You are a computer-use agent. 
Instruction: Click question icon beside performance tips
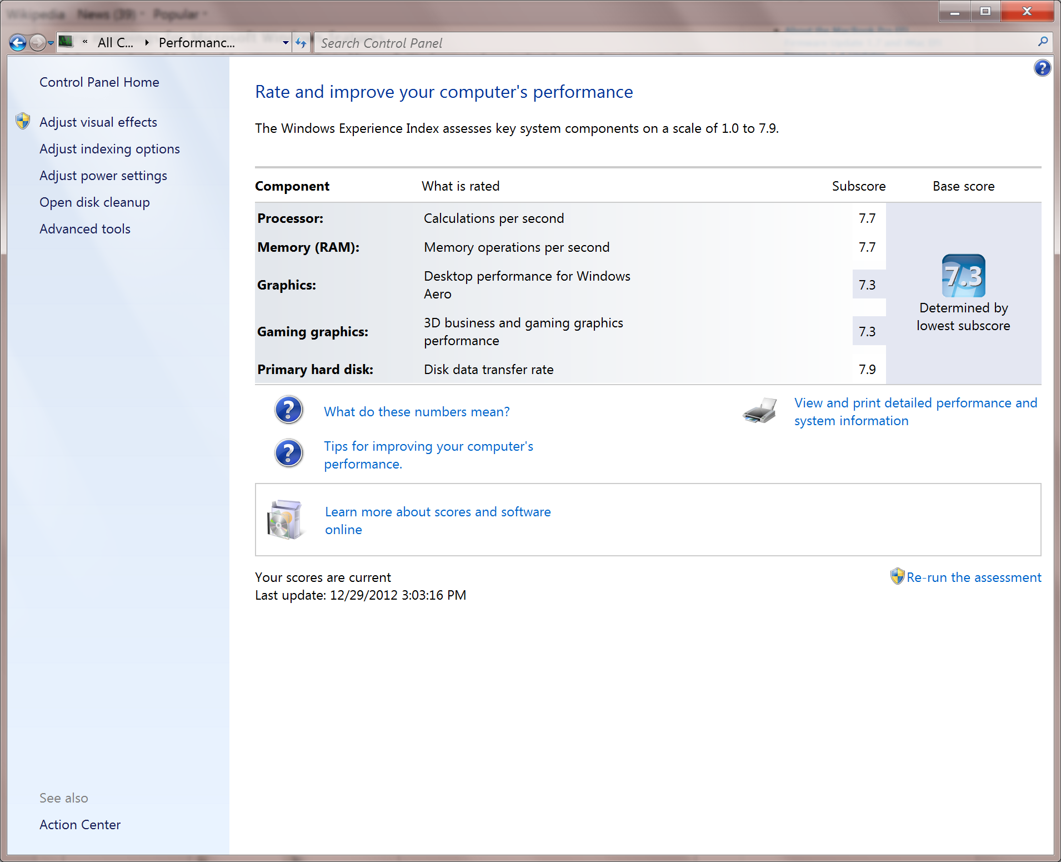click(289, 453)
